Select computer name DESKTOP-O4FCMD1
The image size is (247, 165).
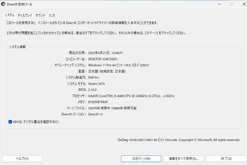[103, 59]
